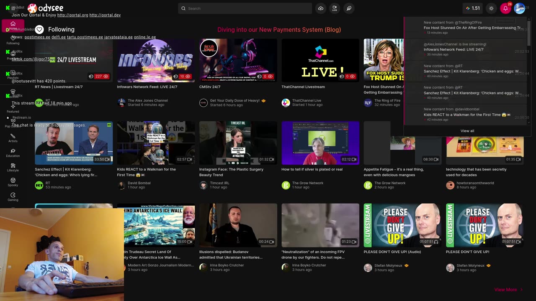Open Featured in the sidebar
This screenshot has height=301, width=536.
pyautogui.click(x=13, y=109)
